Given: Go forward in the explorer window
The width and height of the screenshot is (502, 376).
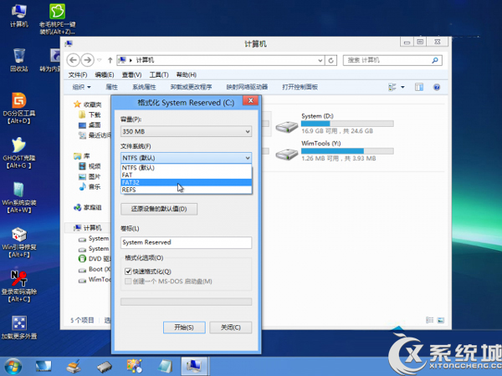Looking at the screenshot, I should (87, 60).
